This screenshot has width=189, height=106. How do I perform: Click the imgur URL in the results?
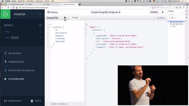coord(126,47)
